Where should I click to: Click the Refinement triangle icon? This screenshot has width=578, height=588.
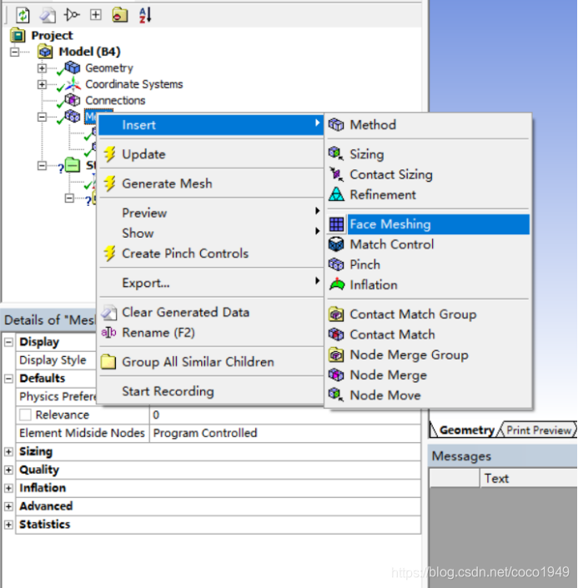(336, 194)
